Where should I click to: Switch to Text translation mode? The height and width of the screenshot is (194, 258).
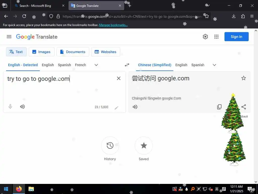pos(16,52)
